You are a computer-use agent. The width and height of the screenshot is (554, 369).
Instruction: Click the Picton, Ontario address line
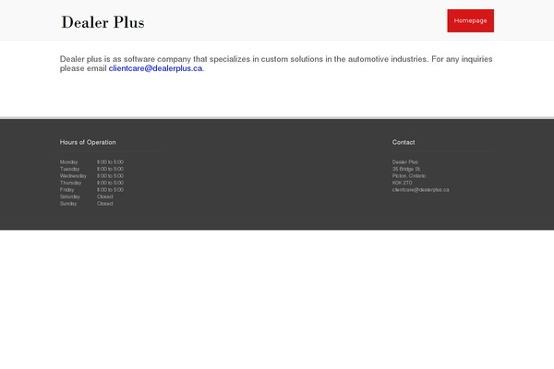coord(409,176)
